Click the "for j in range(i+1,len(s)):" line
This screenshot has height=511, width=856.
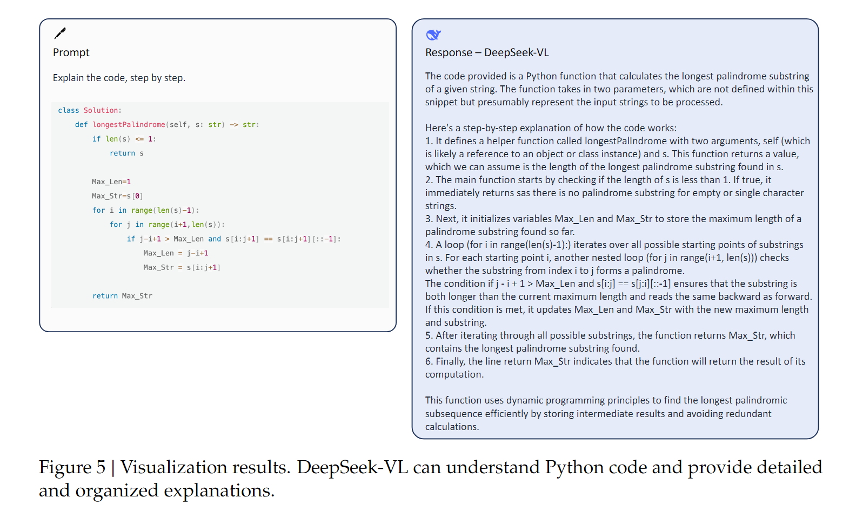pos(168,225)
